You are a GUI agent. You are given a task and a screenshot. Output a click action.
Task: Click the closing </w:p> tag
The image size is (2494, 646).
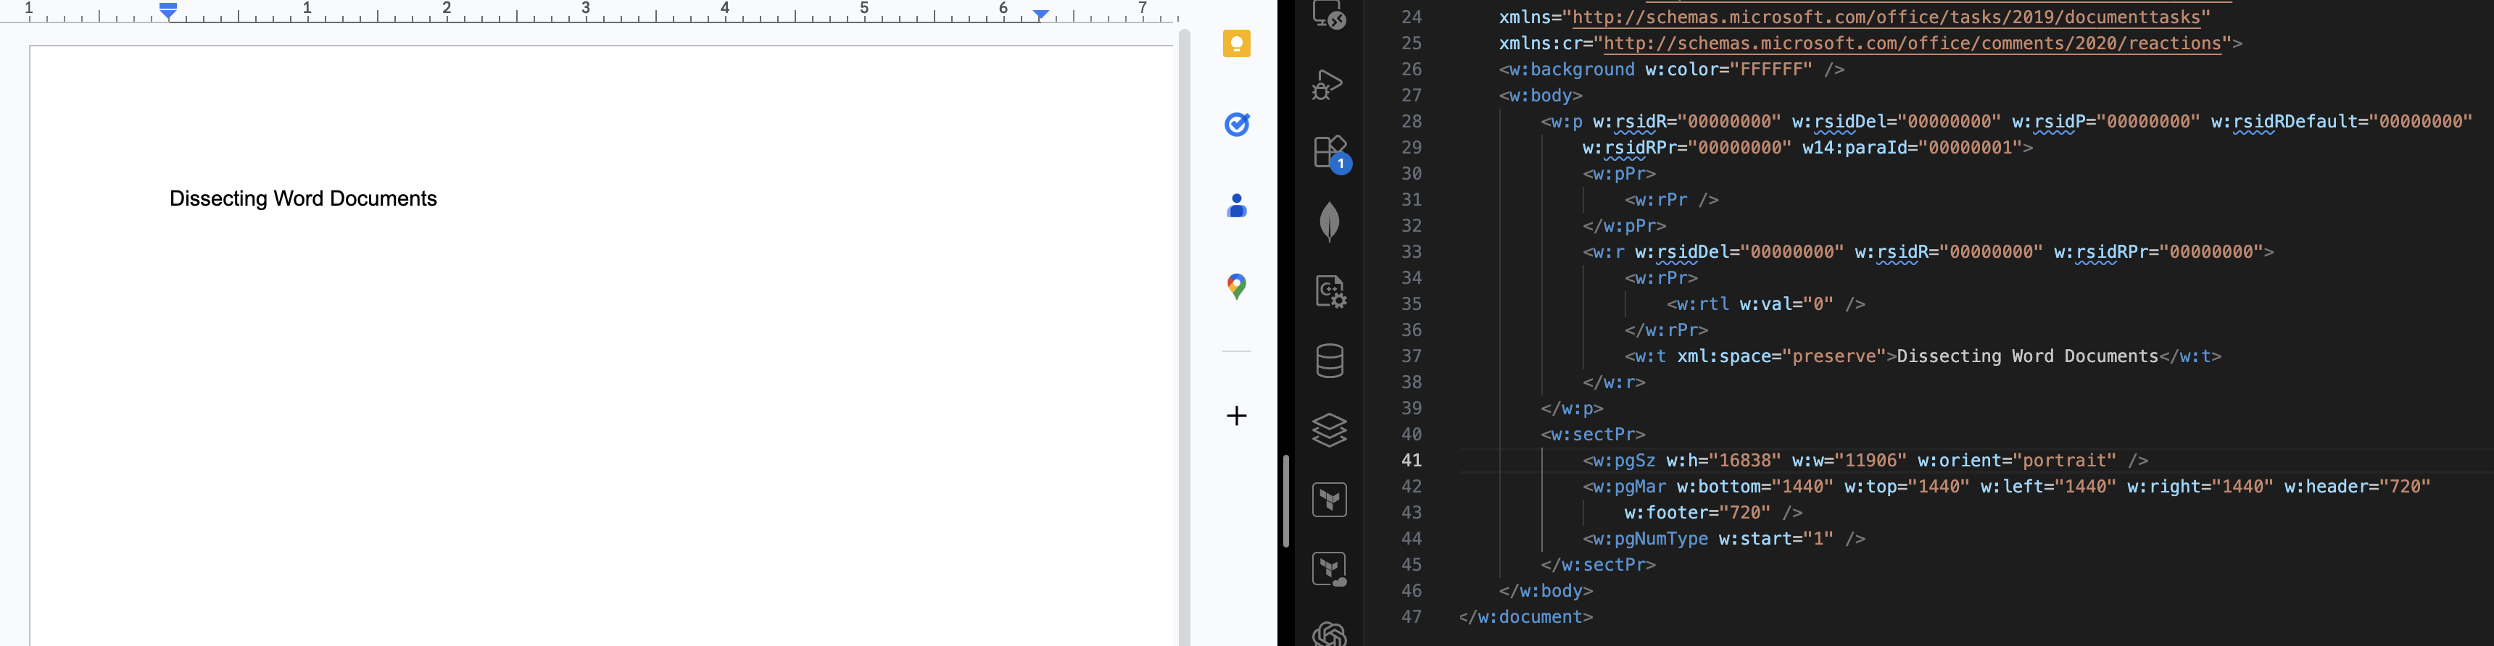tap(1573, 409)
